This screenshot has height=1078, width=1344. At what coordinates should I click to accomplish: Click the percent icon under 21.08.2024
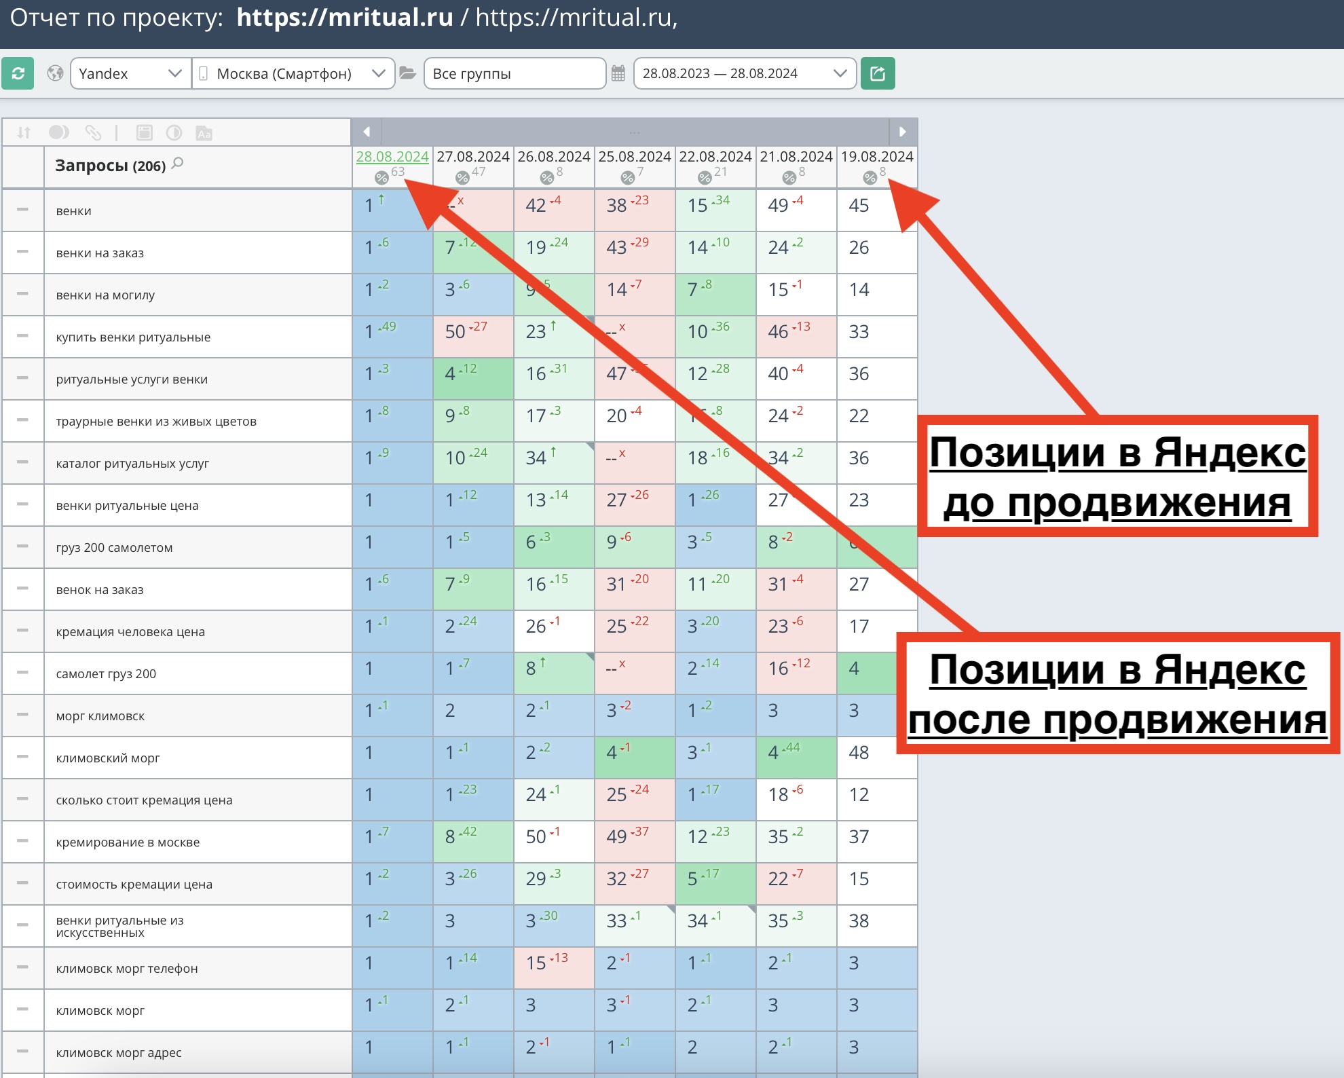coord(789,178)
